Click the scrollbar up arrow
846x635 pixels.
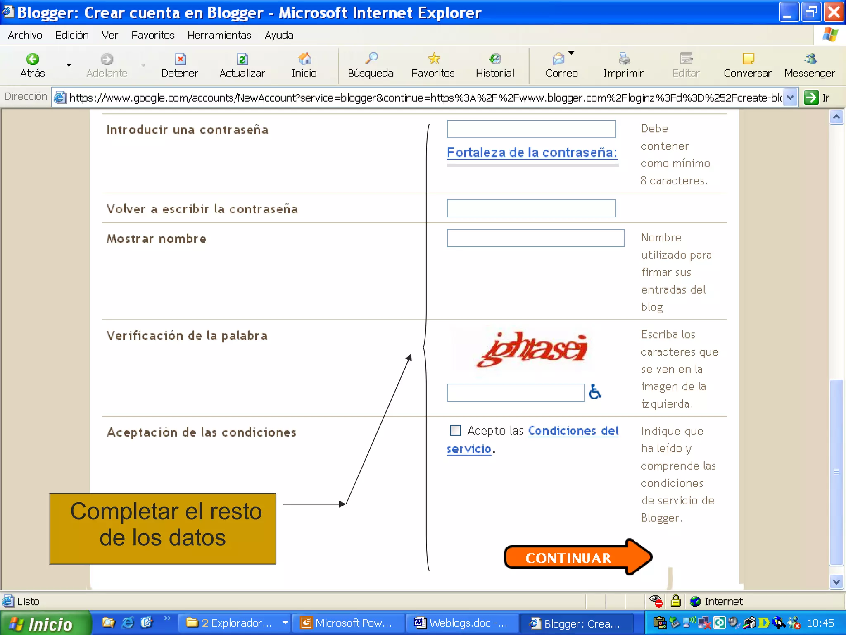point(836,117)
